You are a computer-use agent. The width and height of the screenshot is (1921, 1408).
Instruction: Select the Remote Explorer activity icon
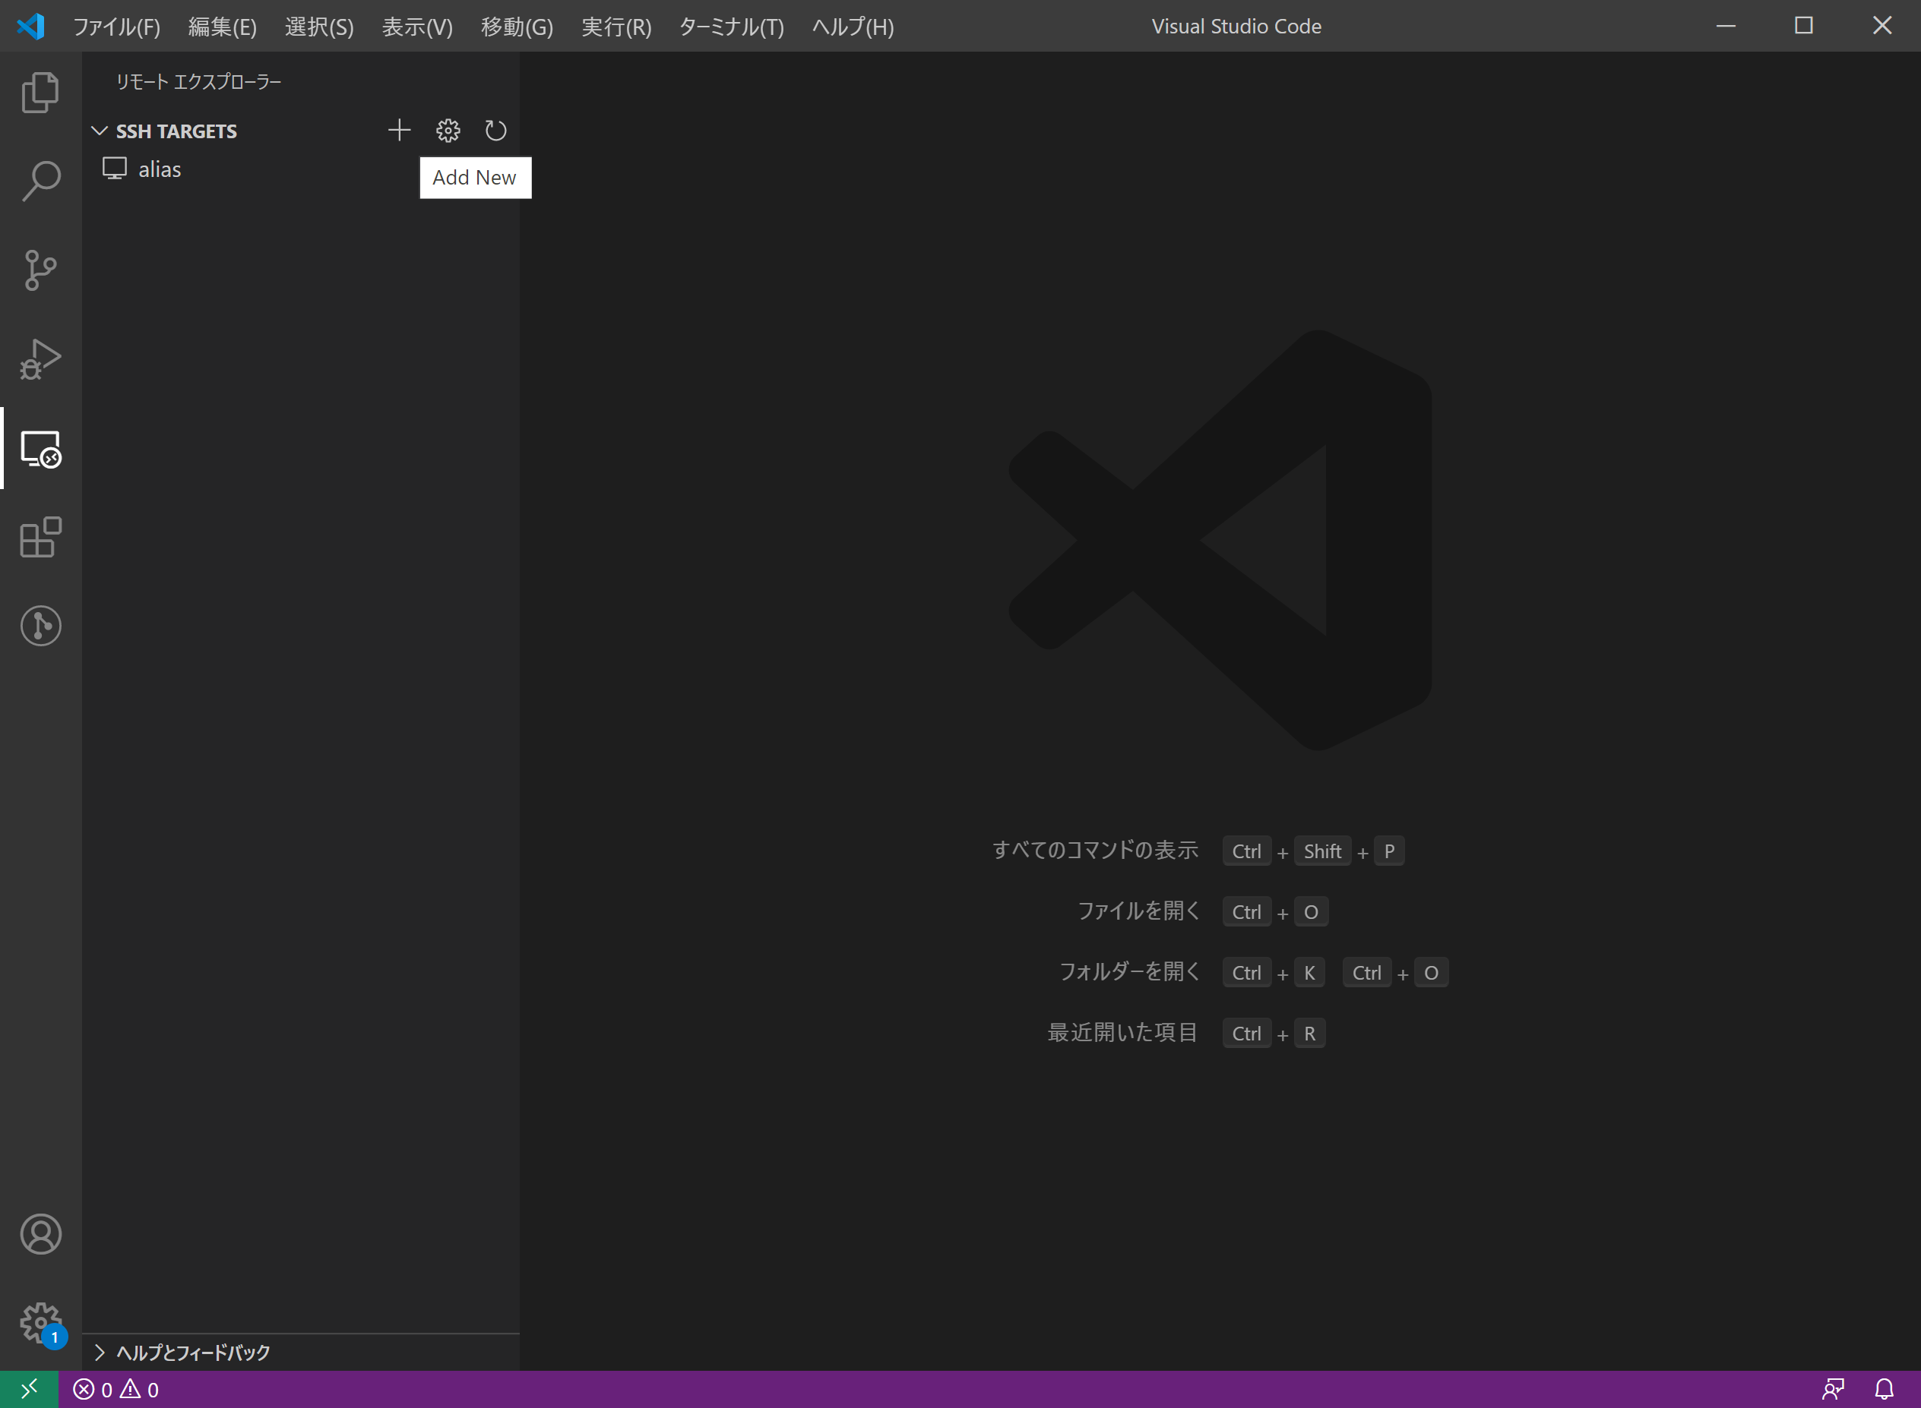point(40,448)
